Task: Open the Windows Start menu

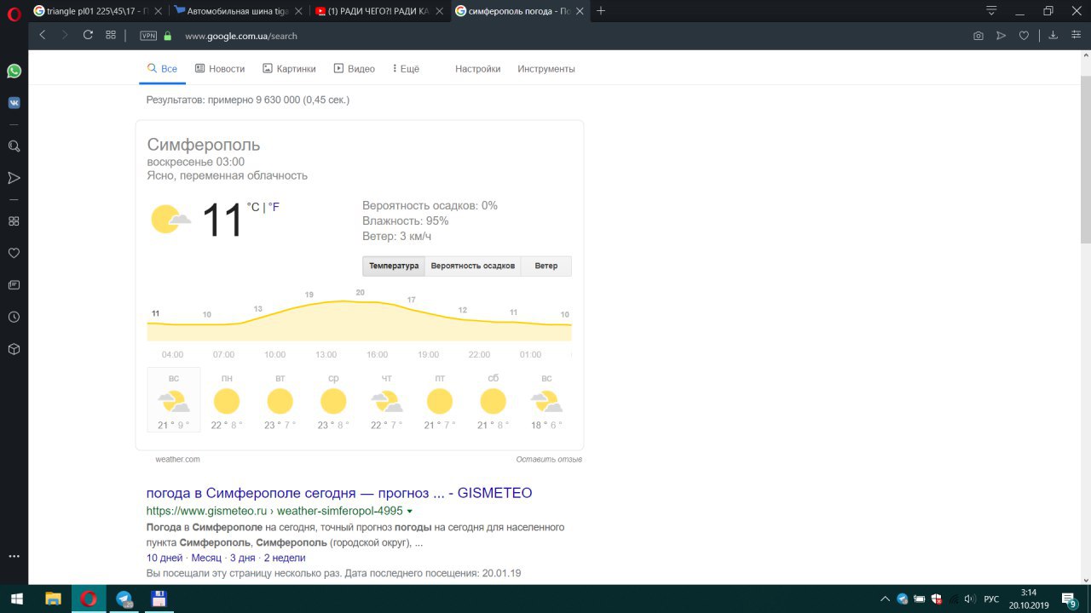Action: tap(16, 599)
